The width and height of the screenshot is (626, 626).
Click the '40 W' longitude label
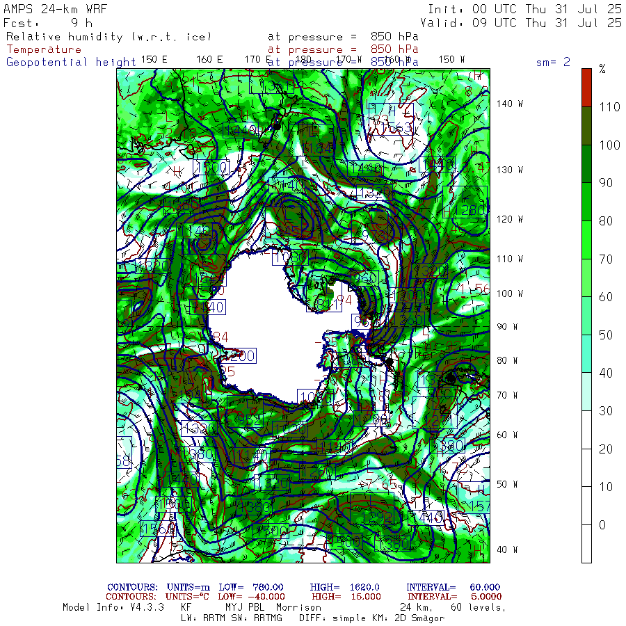point(507,549)
